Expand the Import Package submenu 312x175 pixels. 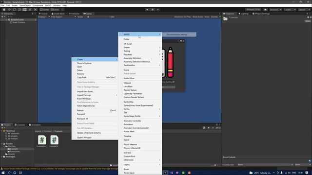pos(95,95)
